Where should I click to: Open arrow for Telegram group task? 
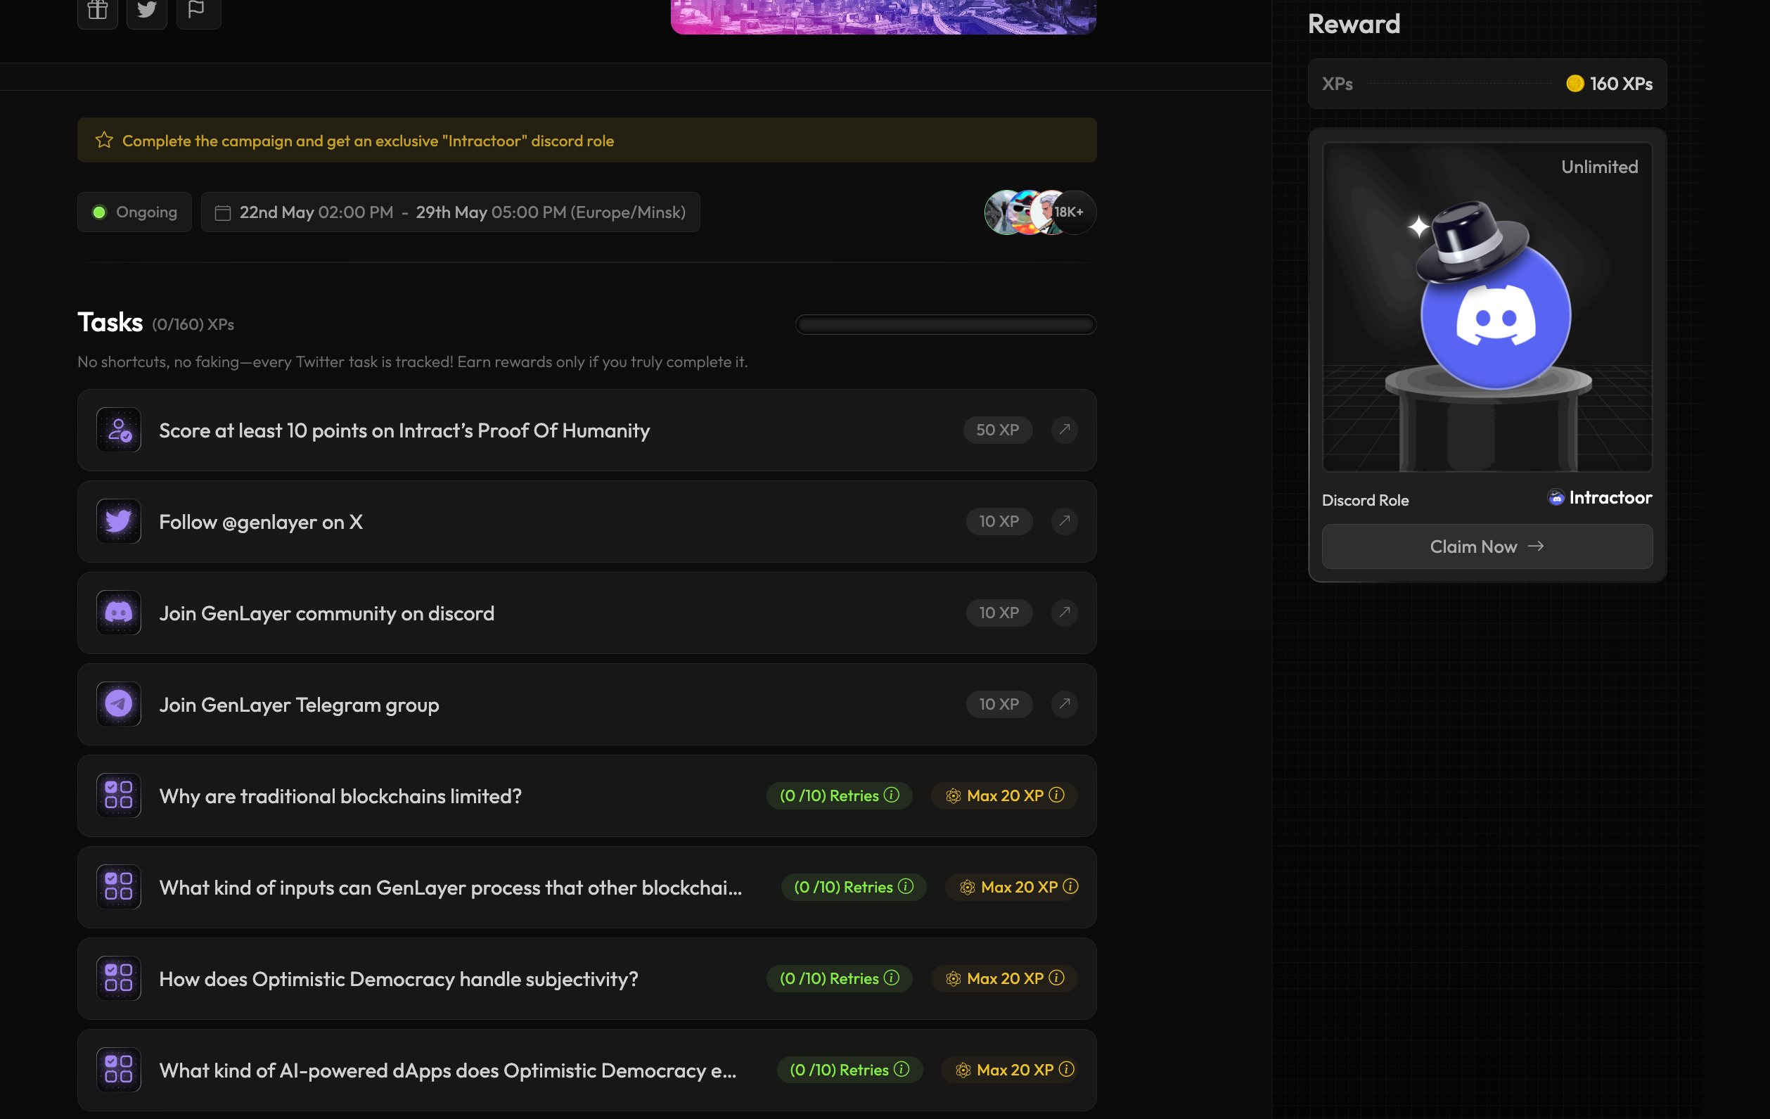[x=1065, y=703]
